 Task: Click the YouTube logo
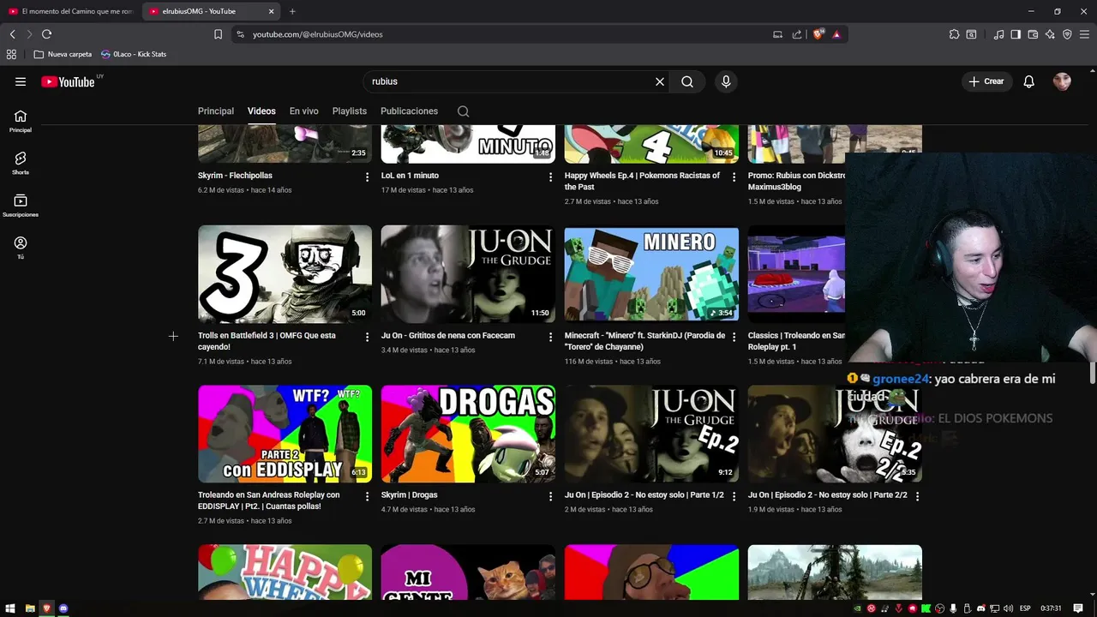[x=68, y=81]
